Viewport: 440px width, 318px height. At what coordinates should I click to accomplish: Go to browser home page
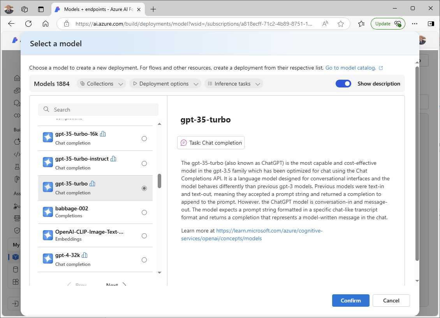(x=46, y=24)
